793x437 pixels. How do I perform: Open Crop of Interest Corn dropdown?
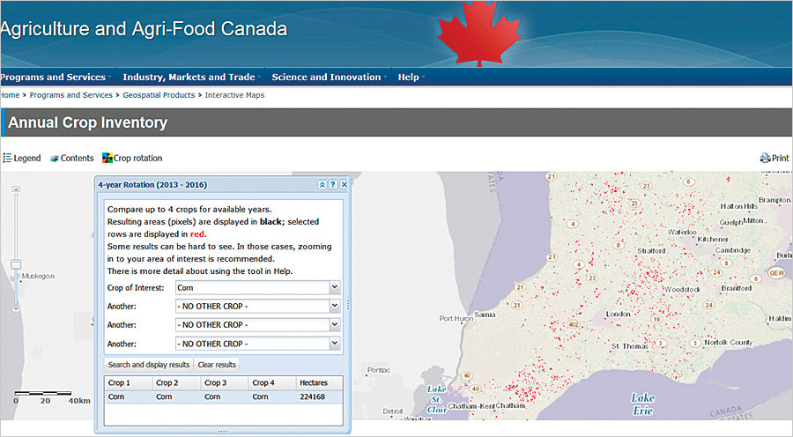[x=334, y=287]
